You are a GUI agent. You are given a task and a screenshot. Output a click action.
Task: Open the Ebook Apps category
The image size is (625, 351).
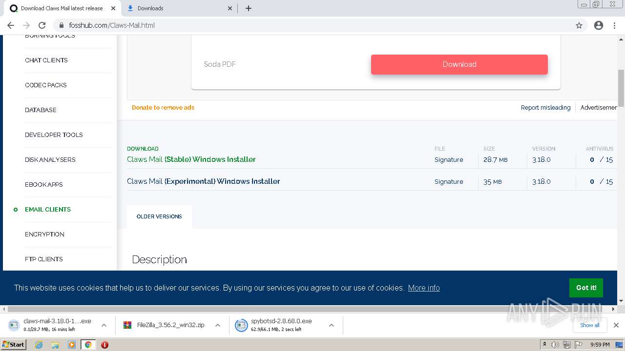tap(44, 185)
